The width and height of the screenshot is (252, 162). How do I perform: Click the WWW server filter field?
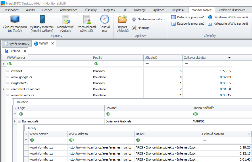pos(49,64)
